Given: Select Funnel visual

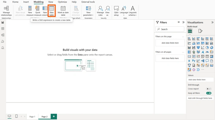Looking at the screenshot, I should click(198, 48).
